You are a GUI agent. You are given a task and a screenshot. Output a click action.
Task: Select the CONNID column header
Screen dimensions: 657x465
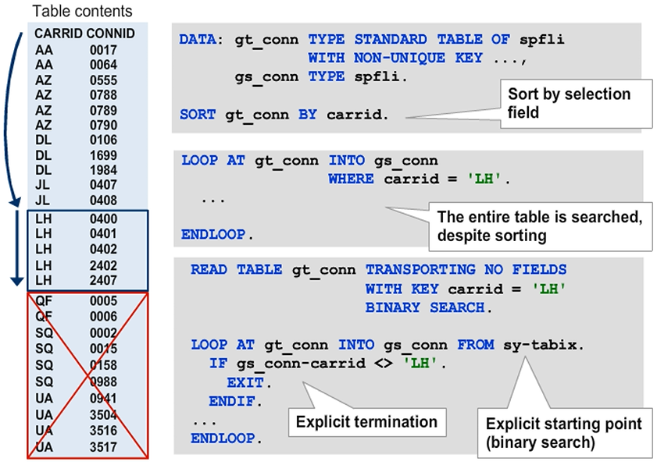click(110, 34)
